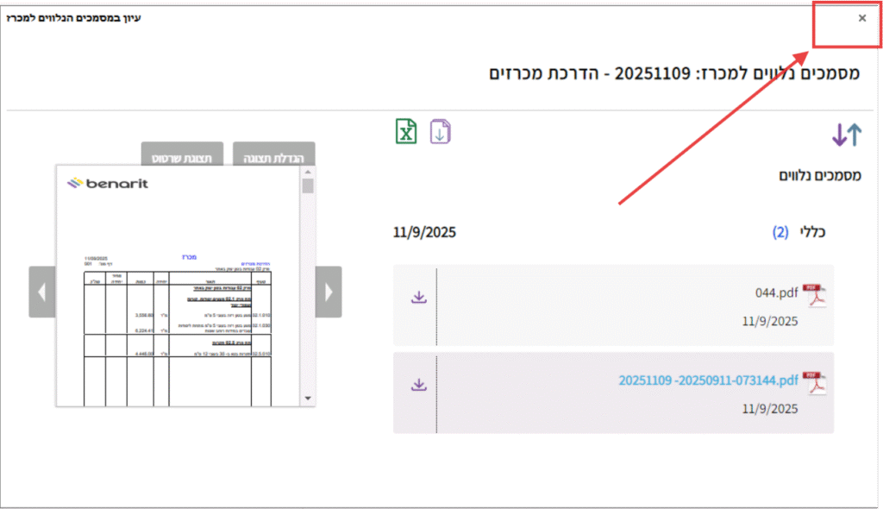Image resolution: width=883 pixels, height=509 pixels.
Task: Click the purple download-all documents icon
Action: 441,132
